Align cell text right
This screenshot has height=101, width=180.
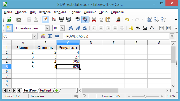[x=108, y=28]
